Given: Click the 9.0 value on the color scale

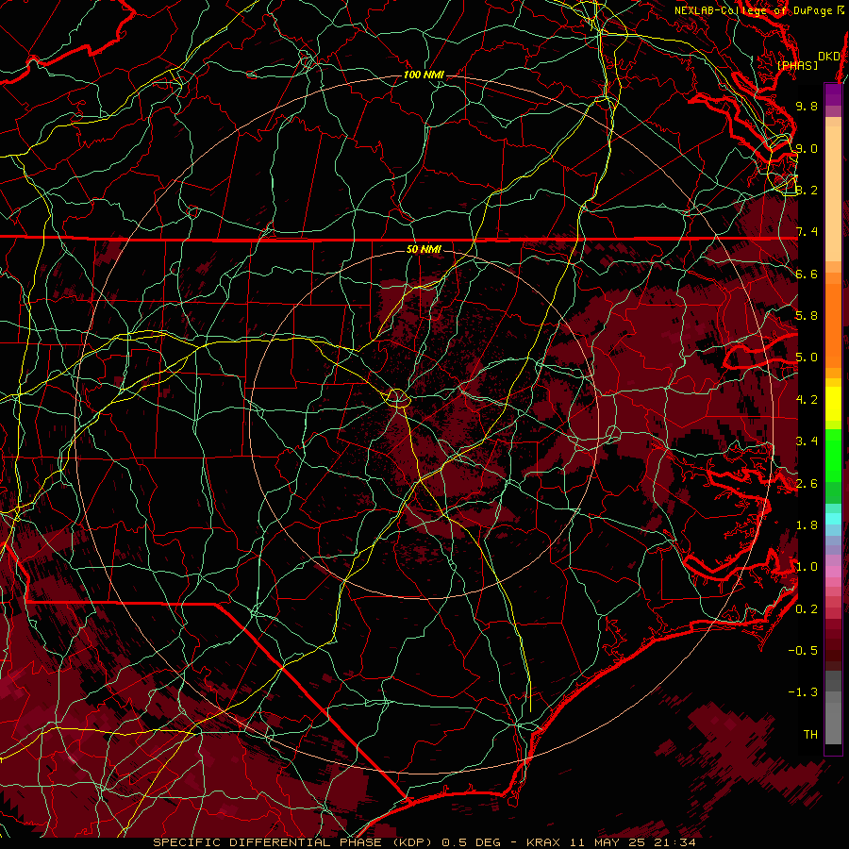Looking at the screenshot, I should click(x=807, y=148).
